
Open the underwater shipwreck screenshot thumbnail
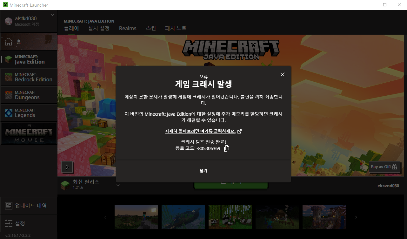tap(183, 217)
